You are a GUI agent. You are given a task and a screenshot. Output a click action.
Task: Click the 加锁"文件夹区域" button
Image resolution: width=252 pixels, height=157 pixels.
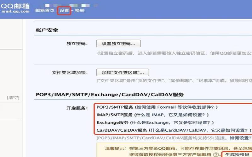123,73
